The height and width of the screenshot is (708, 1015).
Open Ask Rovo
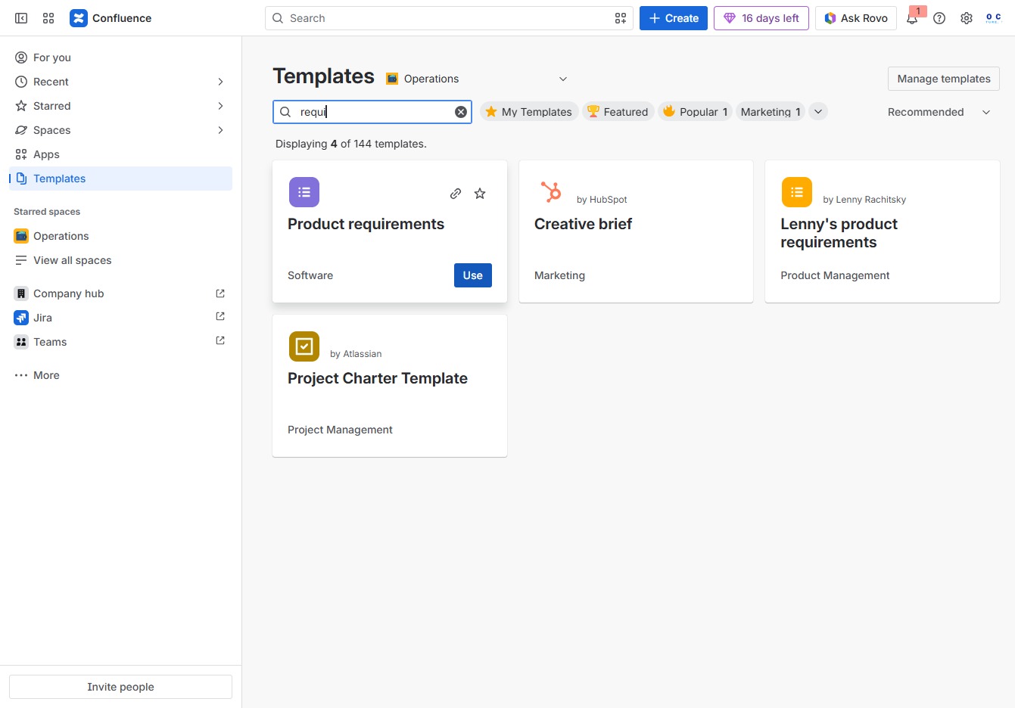856,18
